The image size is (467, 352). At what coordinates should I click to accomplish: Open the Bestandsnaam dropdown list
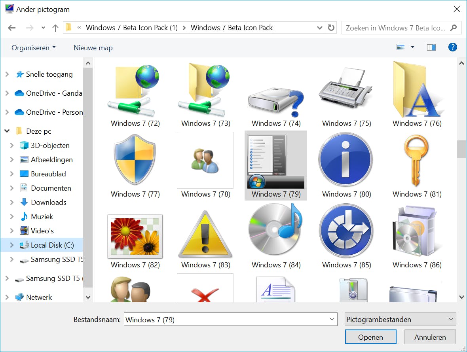[x=332, y=319]
